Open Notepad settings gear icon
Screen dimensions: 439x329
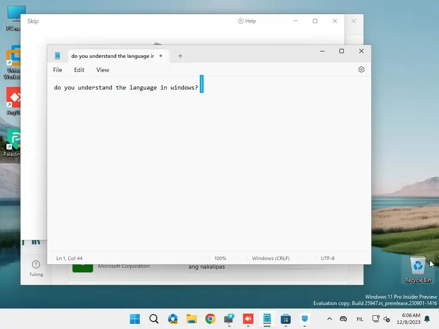pos(361,69)
